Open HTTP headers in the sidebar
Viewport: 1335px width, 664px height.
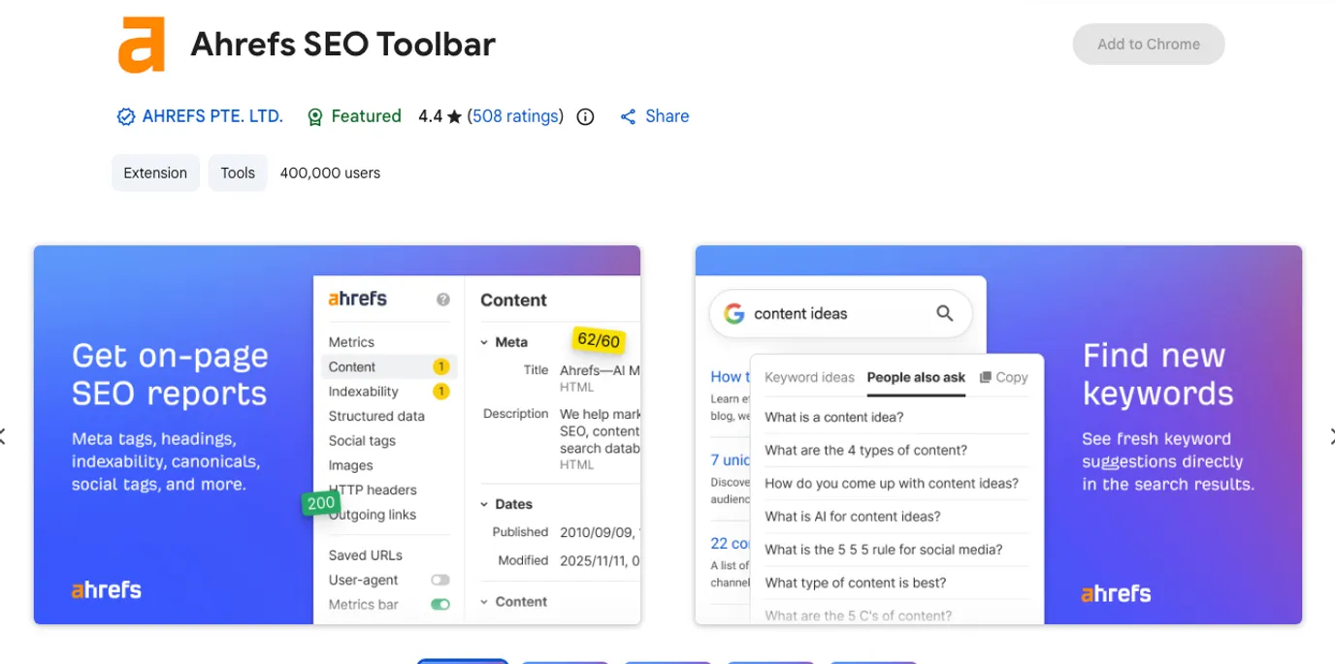(x=373, y=490)
